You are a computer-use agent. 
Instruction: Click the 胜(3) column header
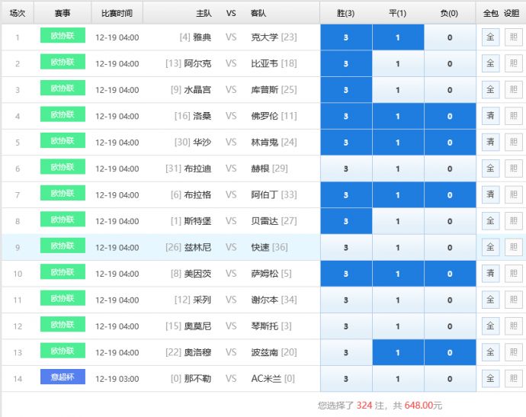[346, 14]
